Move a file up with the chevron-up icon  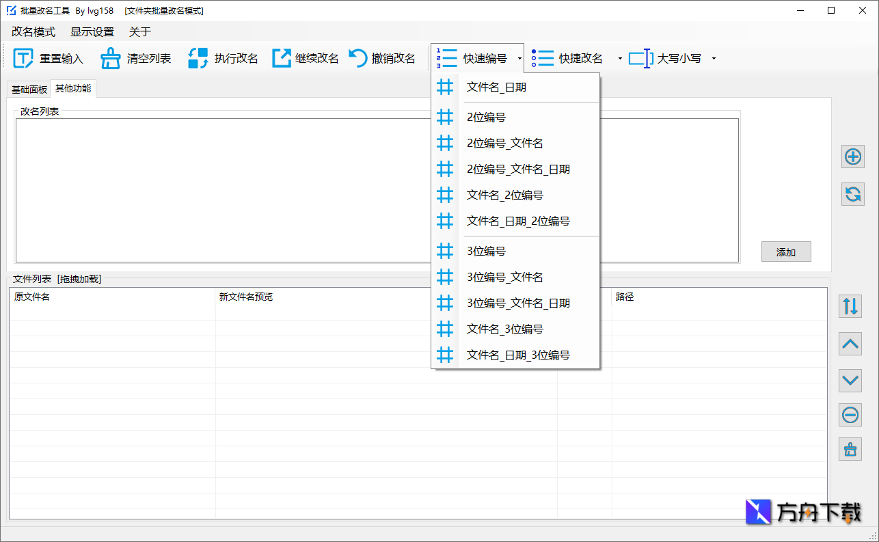850,344
